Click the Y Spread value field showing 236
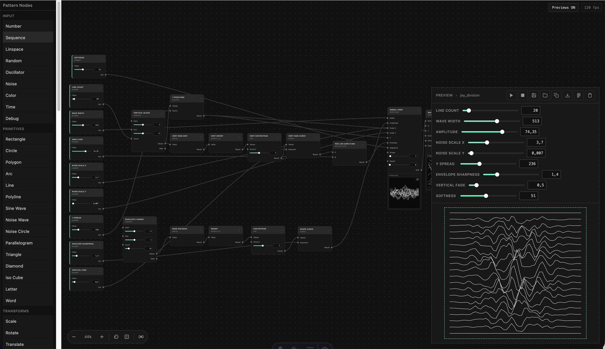The height and width of the screenshot is (349, 605). pos(529,164)
